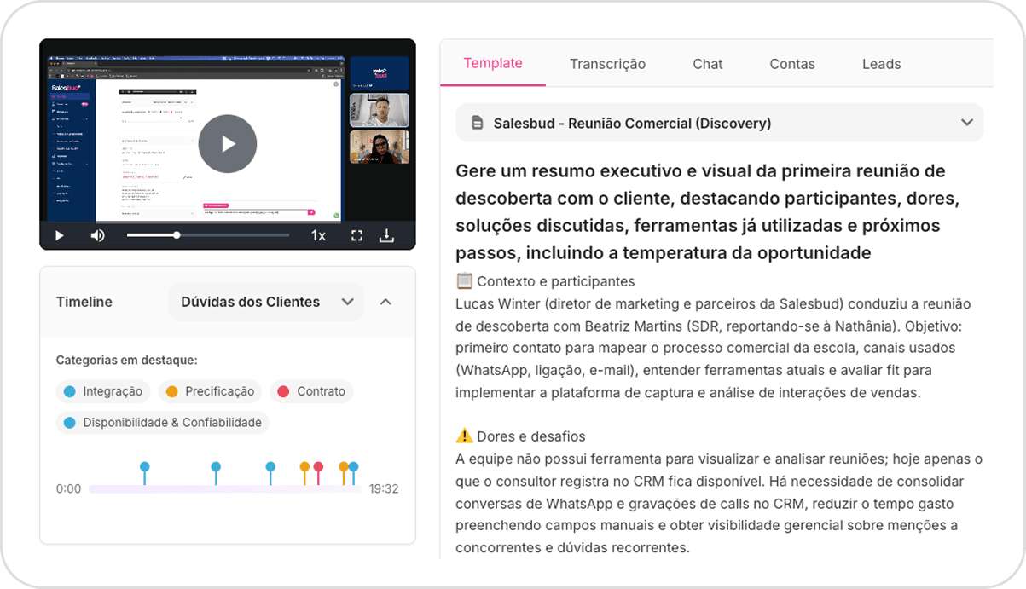Toggle the Integração category chip
Screen dimensions: 1026x589
pos(103,391)
